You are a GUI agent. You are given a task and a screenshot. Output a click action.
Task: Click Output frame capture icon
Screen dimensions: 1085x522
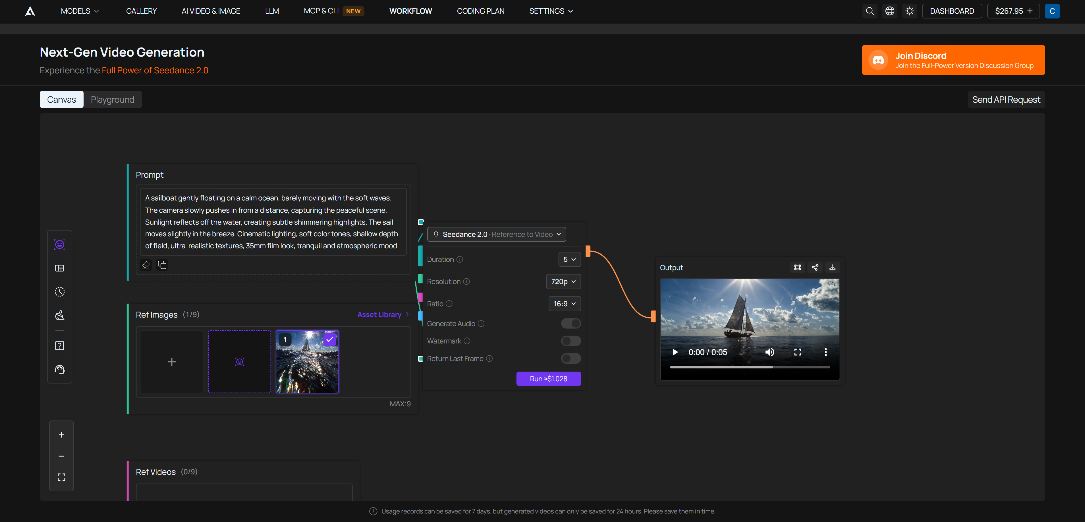797,268
